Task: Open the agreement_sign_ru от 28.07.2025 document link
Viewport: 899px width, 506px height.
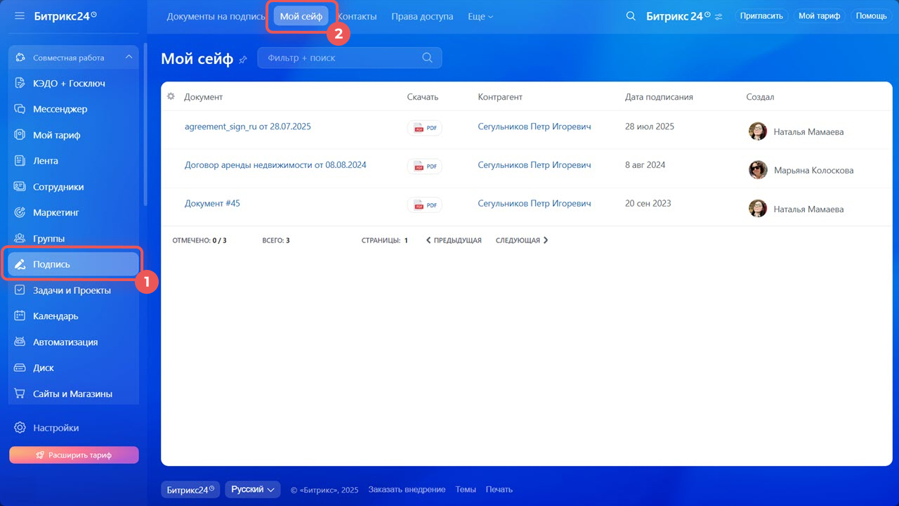Action: 248,126
